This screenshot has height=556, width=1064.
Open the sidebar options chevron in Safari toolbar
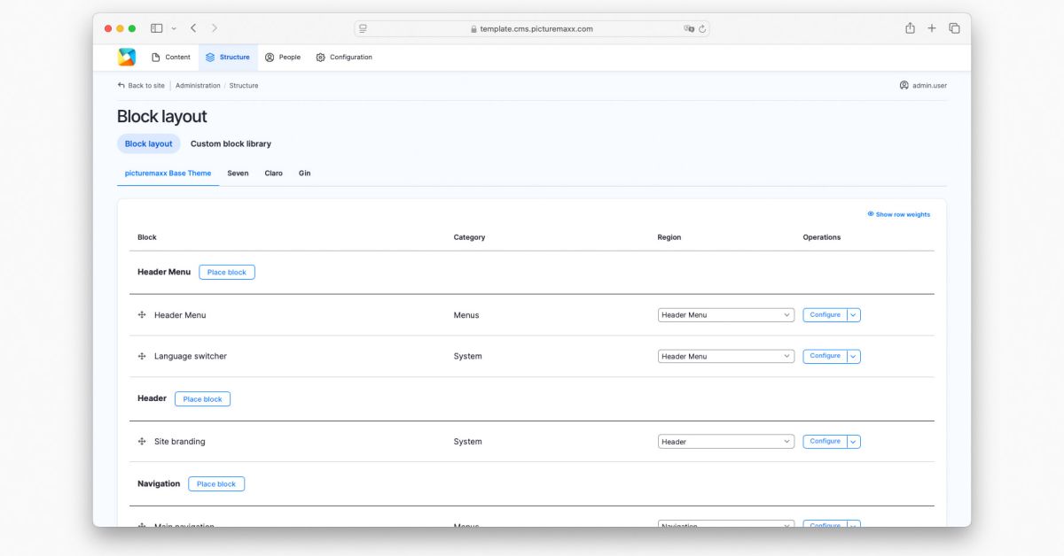pos(174,28)
